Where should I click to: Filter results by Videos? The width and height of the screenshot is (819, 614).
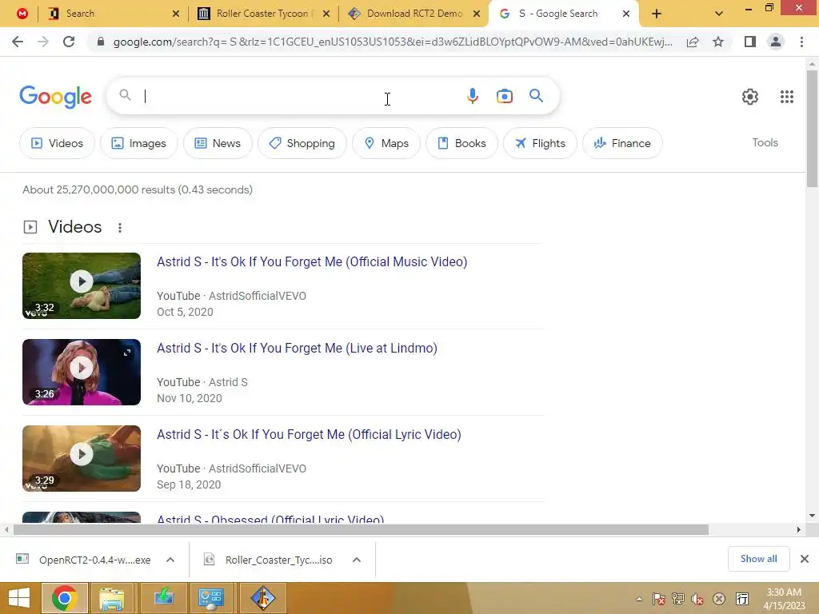[x=57, y=143]
